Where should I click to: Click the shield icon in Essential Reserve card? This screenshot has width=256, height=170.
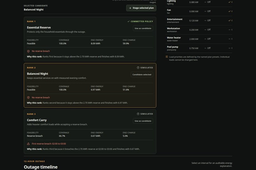pos(28,51)
